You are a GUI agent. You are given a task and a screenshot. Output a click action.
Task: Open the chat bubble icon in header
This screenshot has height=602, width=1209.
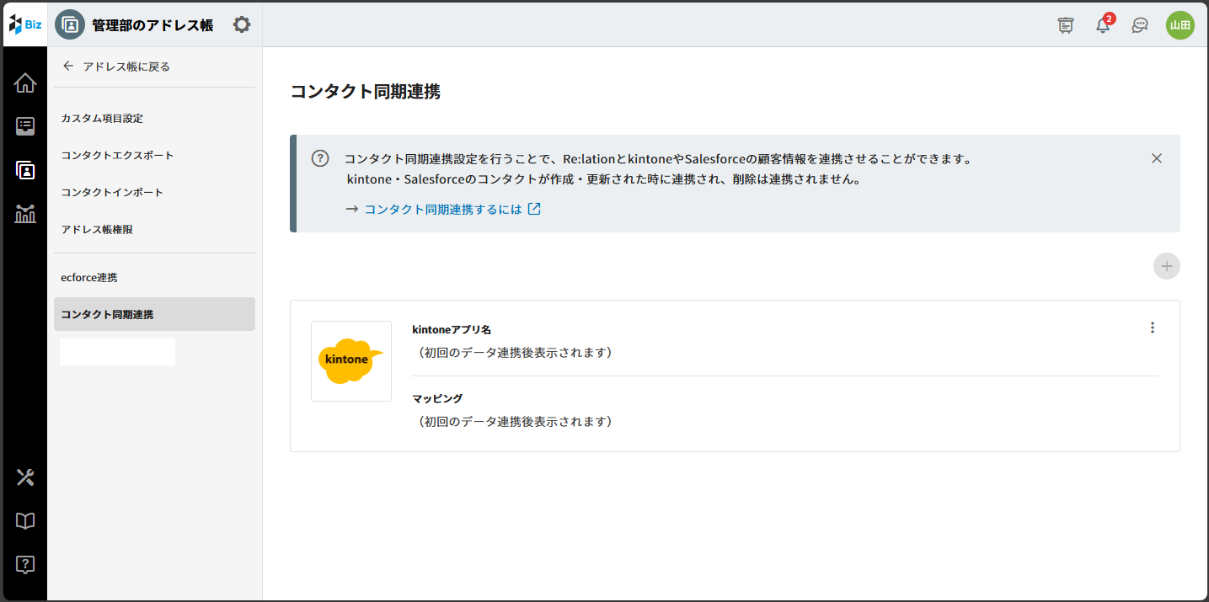click(x=1140, y=25)
